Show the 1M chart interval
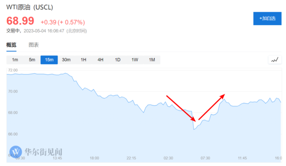The height and width of the screenshot is (166, 286). click(152, 60)
